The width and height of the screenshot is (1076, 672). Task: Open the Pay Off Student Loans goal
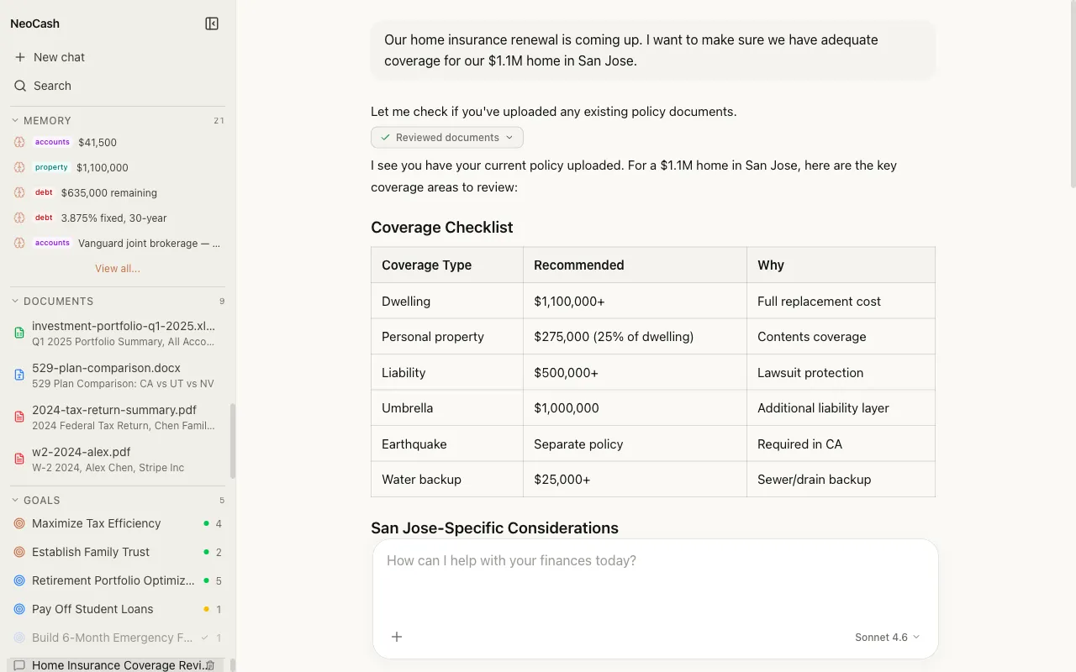coord(92,609)
